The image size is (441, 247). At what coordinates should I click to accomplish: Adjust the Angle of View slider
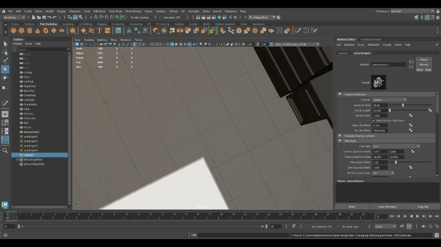[x=403, y=105]
